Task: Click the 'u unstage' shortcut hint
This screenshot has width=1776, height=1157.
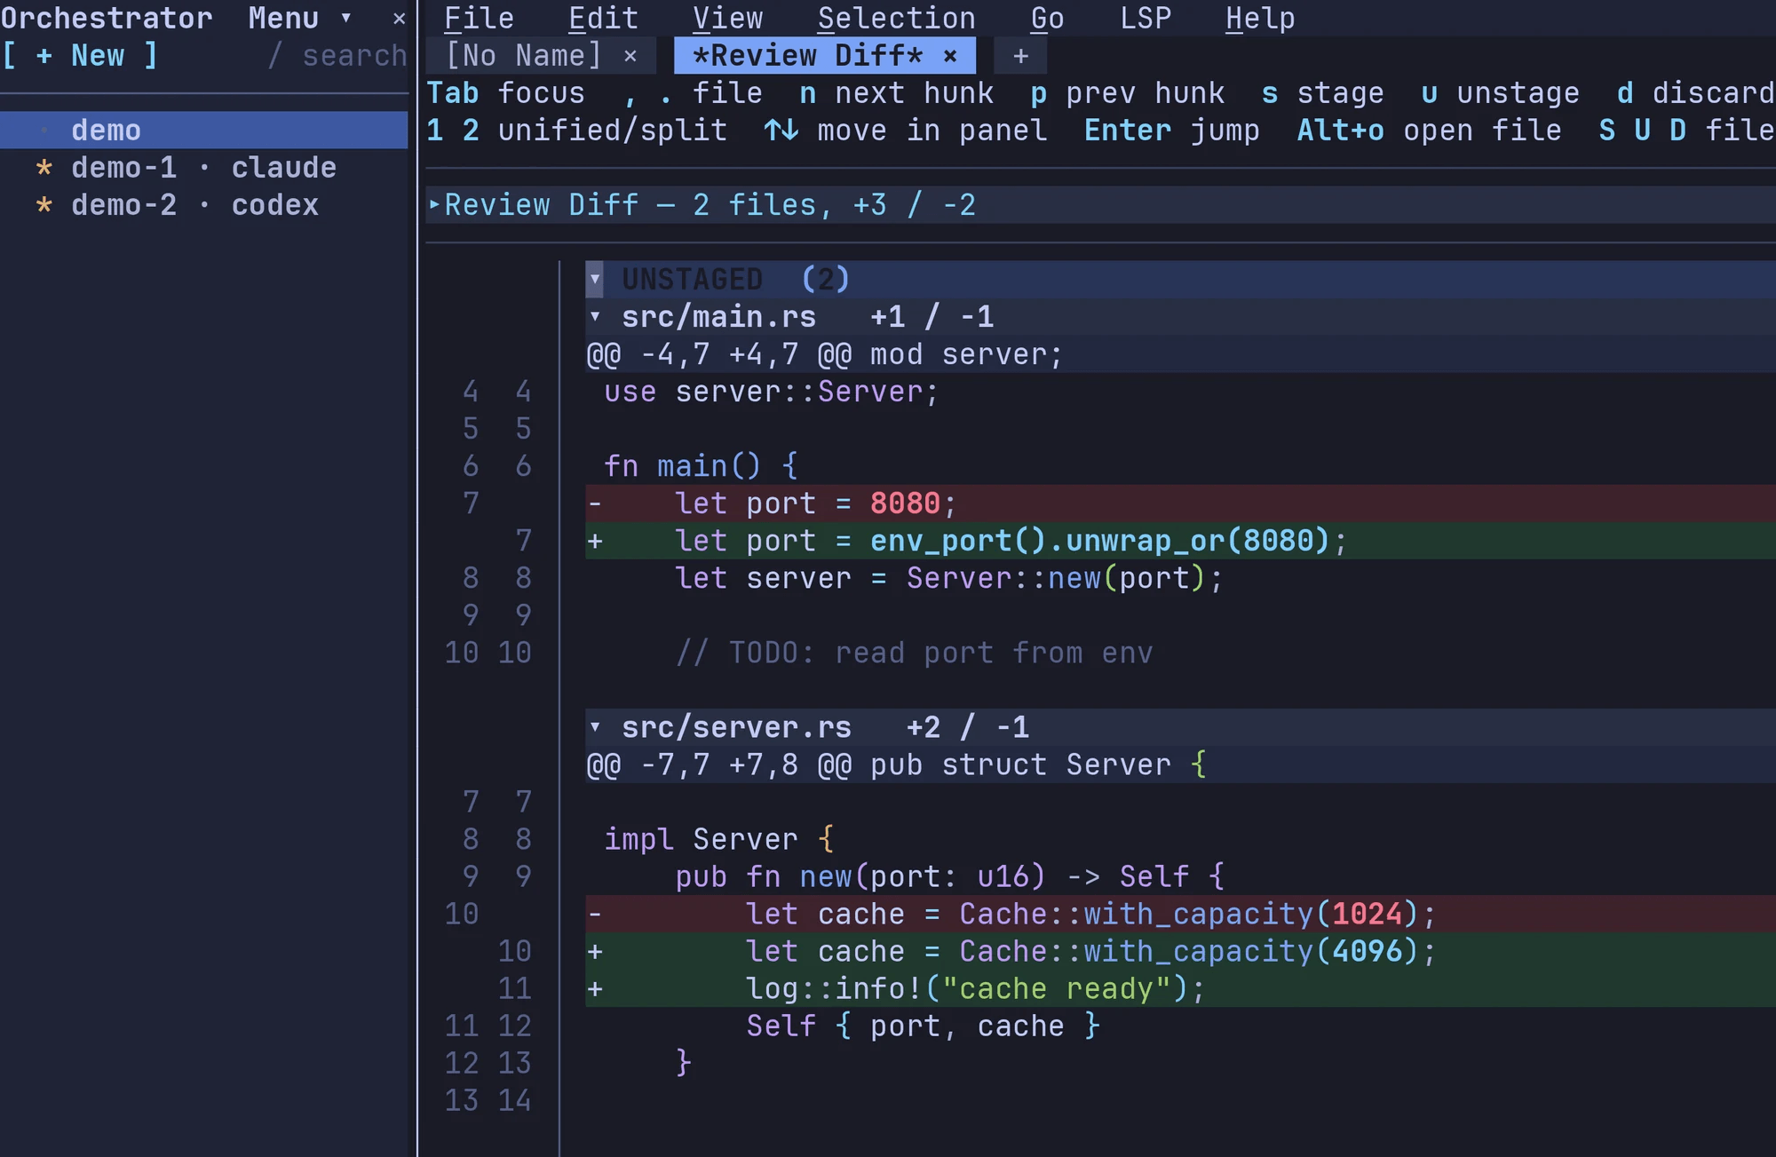Action: click(1500, 93)
